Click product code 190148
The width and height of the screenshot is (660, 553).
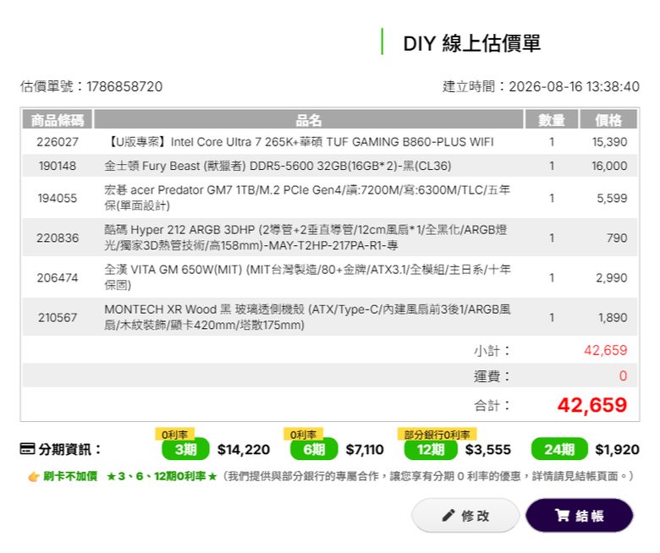click(x=58, y=166)
